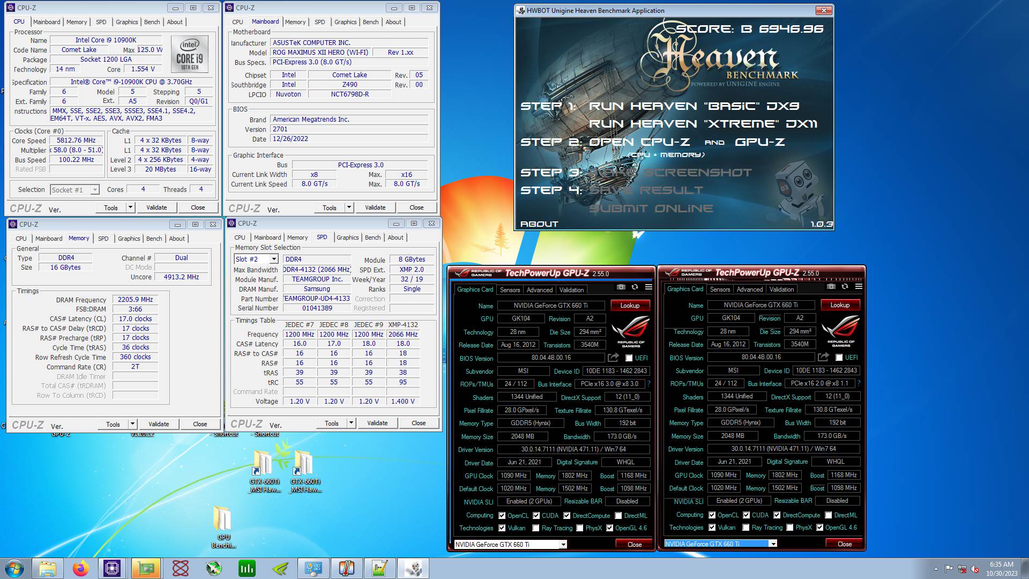Click Close button in the SPD CPU-Z window

click(419, 423)
